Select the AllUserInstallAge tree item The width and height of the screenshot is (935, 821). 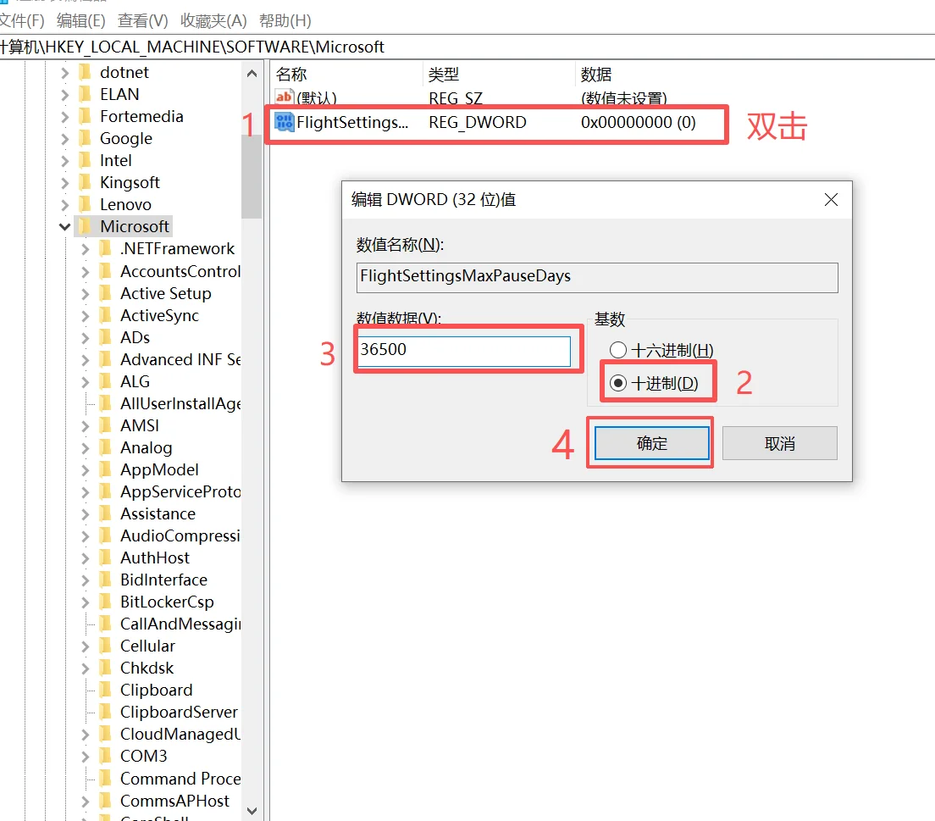[x=180, y=404]
